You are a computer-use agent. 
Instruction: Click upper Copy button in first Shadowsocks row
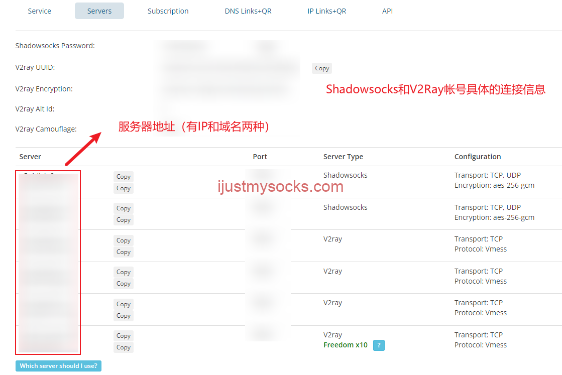[x=123, y=177]
